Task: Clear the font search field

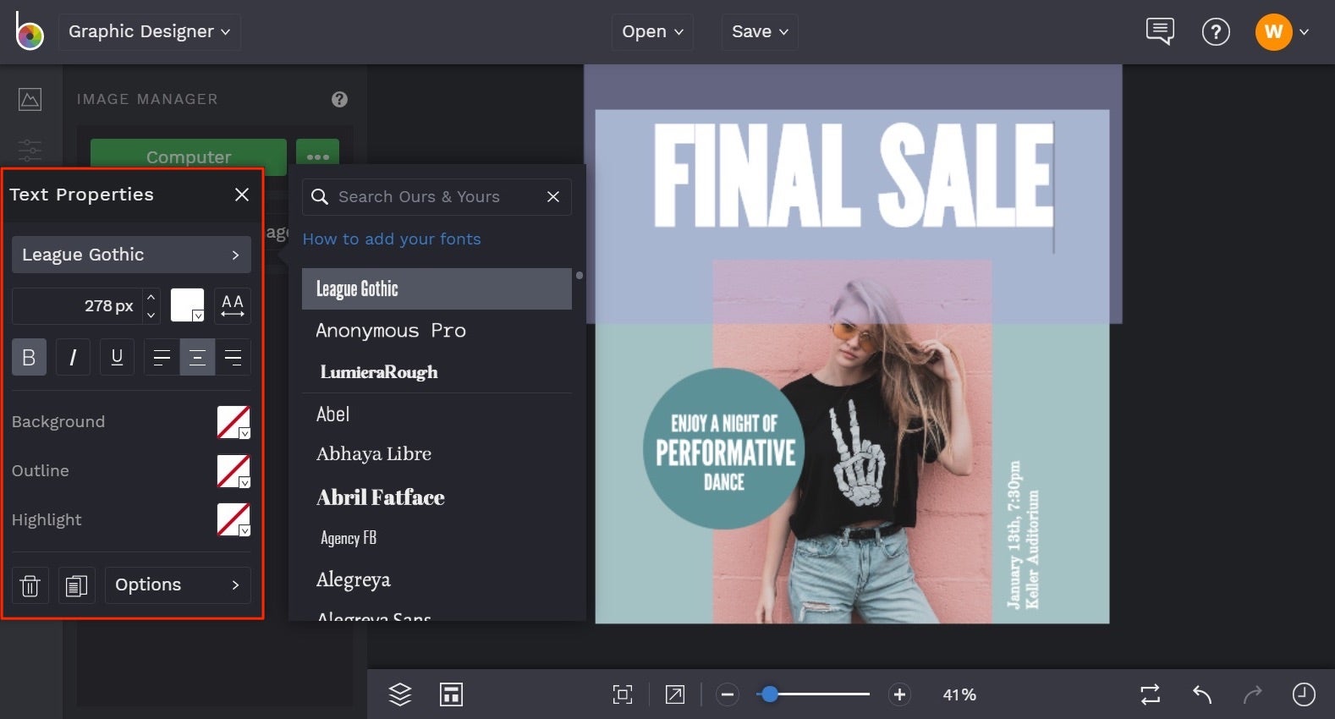Action: (553, 196)
